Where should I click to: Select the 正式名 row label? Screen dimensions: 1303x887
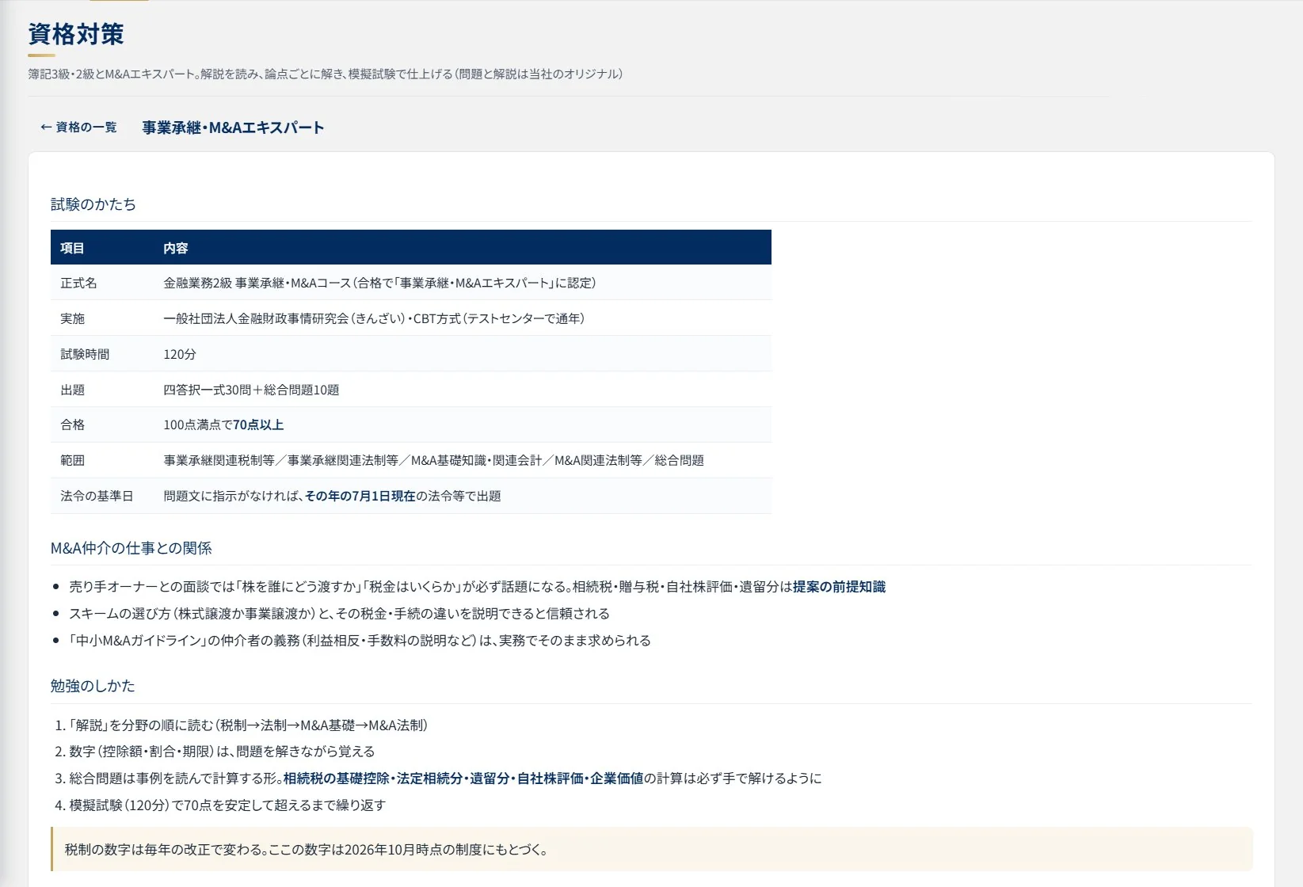pos(78,283)
